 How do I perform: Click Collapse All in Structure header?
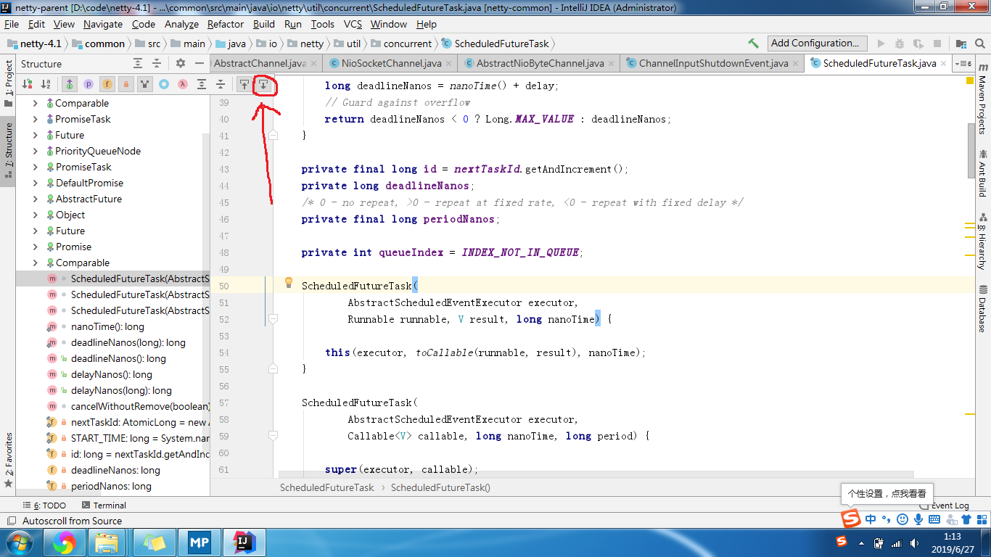(x=157, y=64)
